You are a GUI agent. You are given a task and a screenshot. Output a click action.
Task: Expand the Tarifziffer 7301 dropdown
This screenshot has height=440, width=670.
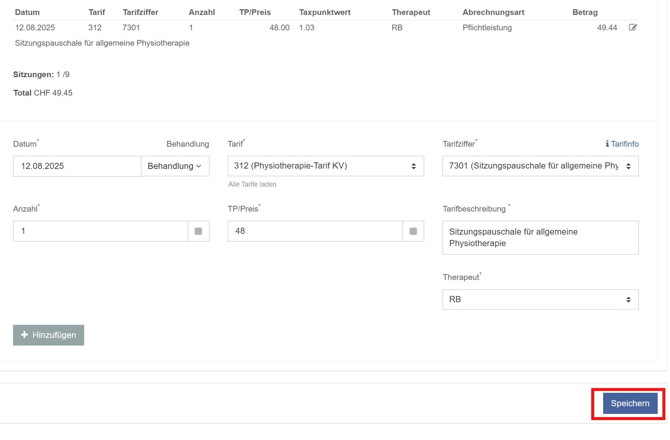[540, 166]
